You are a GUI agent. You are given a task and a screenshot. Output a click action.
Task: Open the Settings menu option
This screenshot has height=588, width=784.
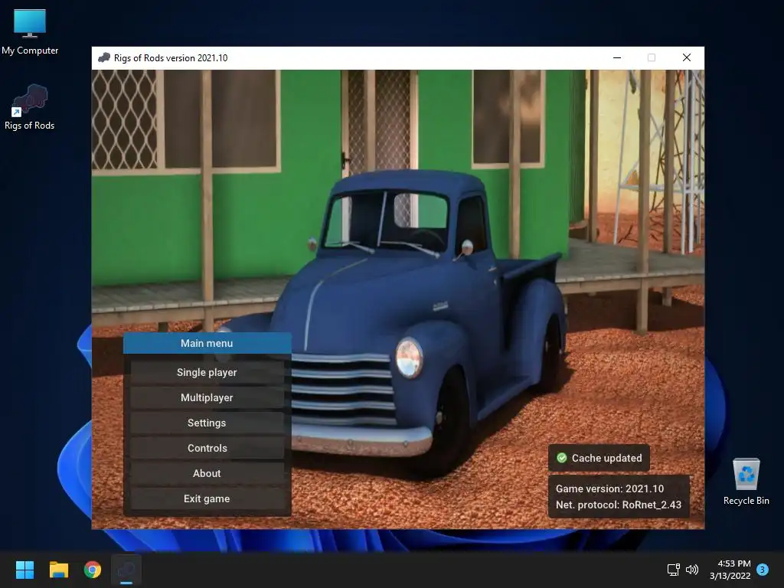(207, 423)
